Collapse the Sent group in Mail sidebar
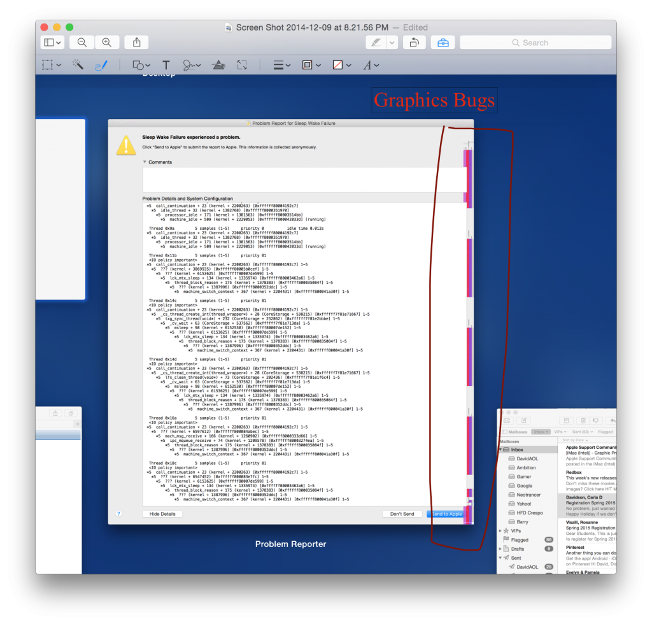652x624 pixels. (500, 558)
